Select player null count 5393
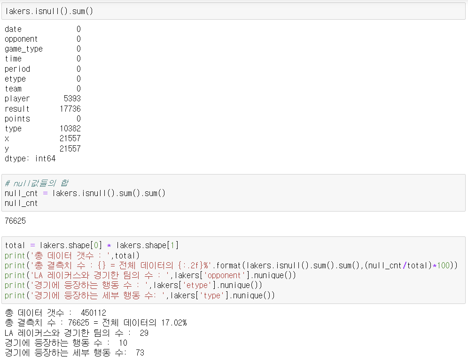The width and height of the screenshot is (468, 364). 72,99
